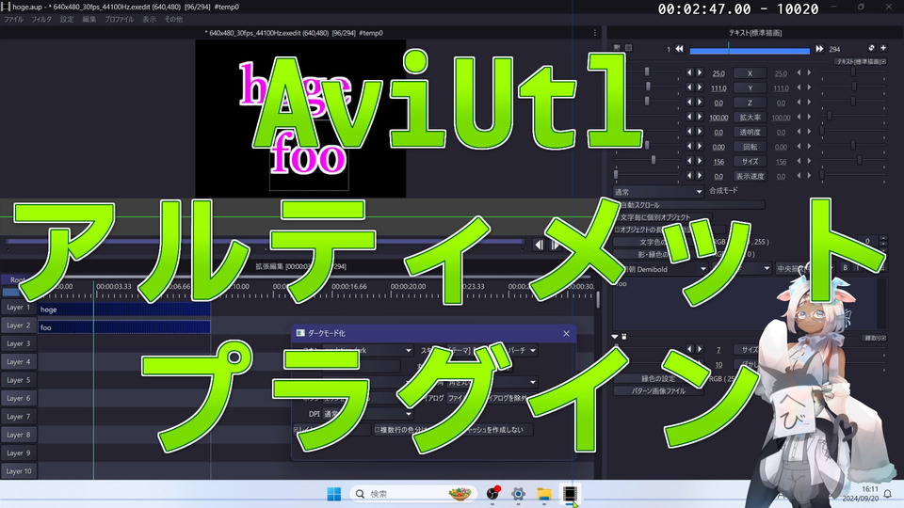This screenshot has width=904, height=508.
Task: Click the Layer 10 label
Action: point(19,471)
